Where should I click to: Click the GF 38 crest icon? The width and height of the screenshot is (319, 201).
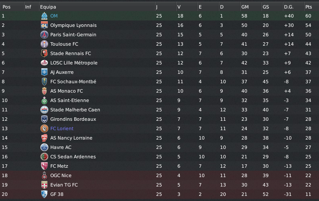click(43, 194)
